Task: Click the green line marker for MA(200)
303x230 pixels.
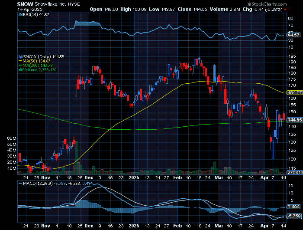Action: [20, 66]
